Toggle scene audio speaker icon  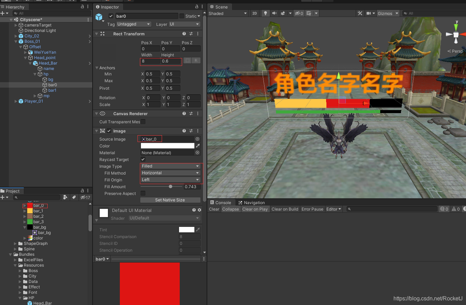pyautogui.click(x=274, y=13)
